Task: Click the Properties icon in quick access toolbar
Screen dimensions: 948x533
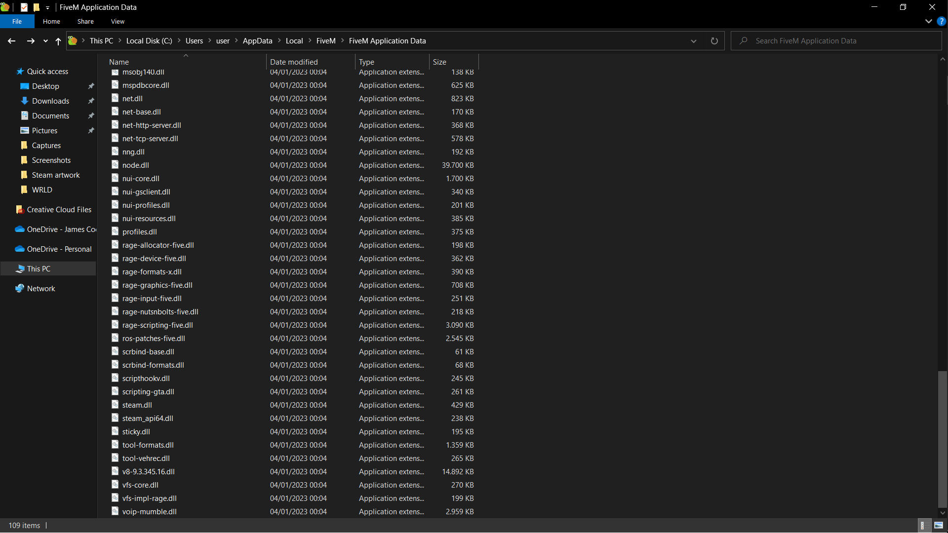Action: 24,7
